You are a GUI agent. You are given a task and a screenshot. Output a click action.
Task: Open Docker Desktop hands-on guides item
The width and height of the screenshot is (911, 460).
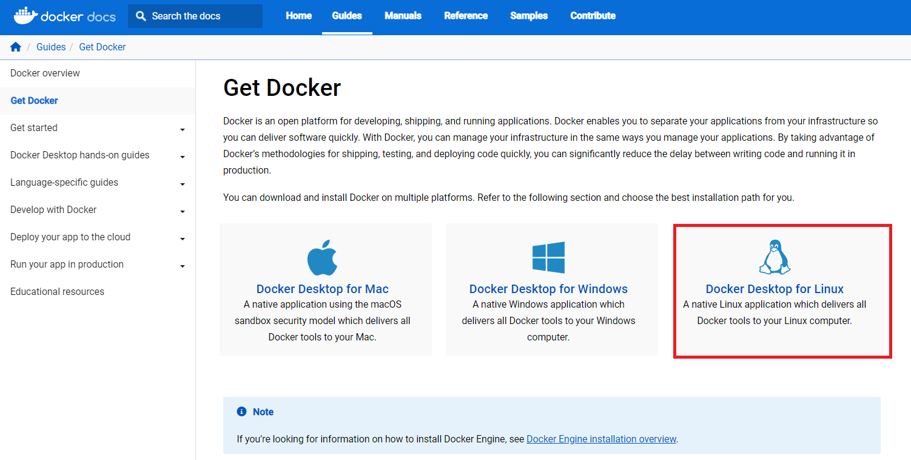coord(80,155)
